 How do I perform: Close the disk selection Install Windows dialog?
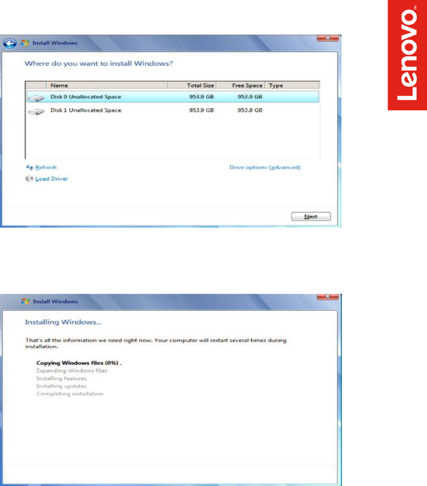tap(328, 38)
